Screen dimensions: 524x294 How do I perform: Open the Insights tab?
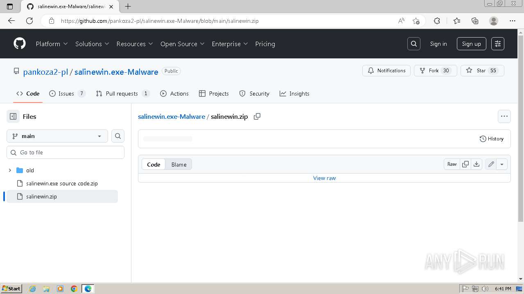coord(294,94)
